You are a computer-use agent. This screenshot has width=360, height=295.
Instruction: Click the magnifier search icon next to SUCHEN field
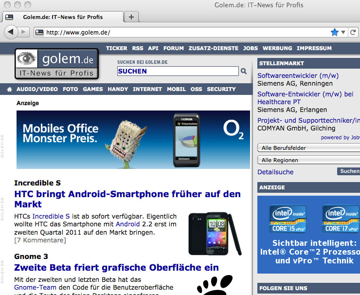click(x=244, y=71)
